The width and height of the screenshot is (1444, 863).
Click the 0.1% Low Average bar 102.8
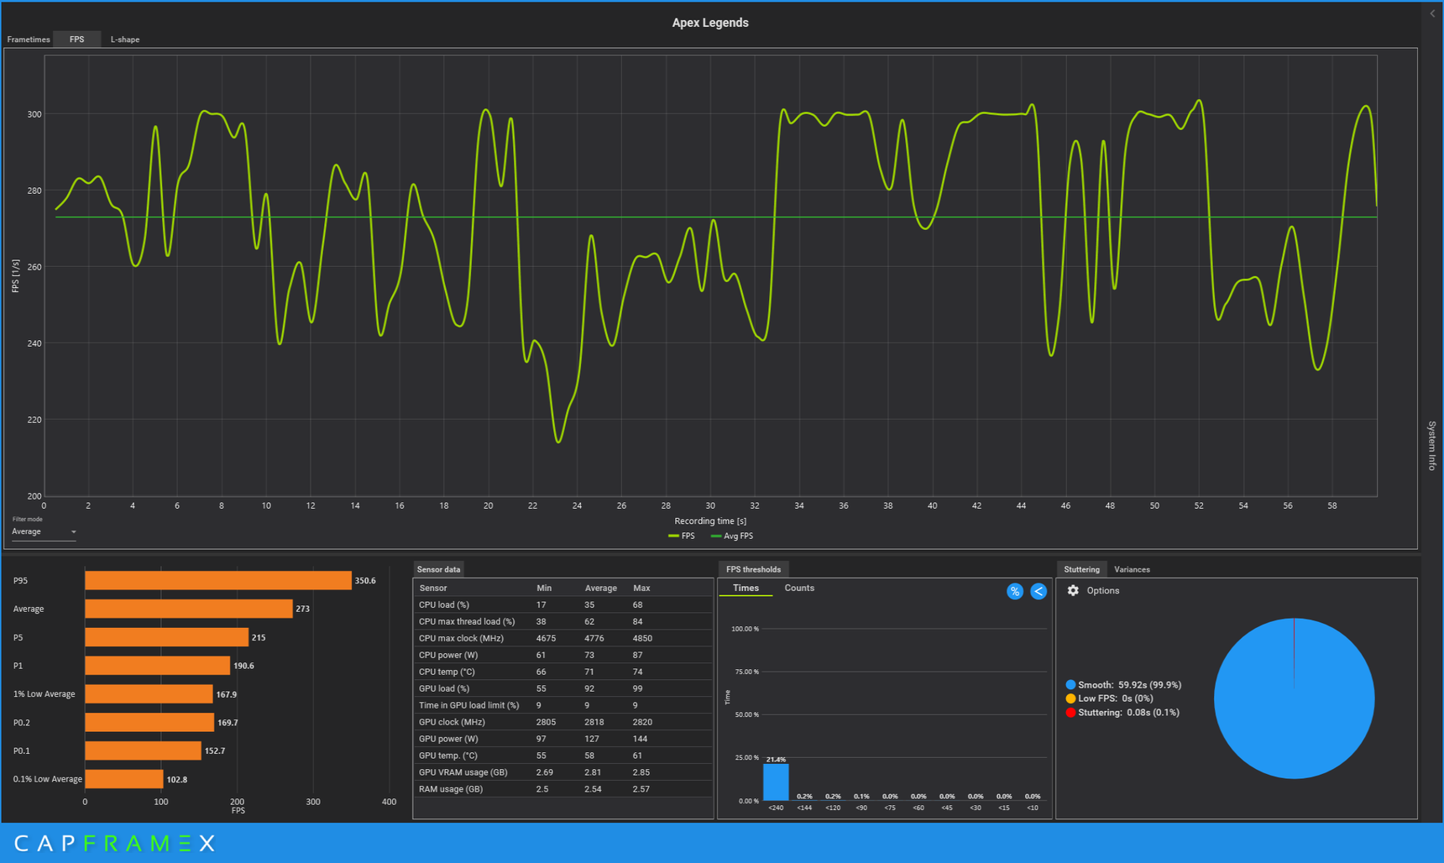123,780
